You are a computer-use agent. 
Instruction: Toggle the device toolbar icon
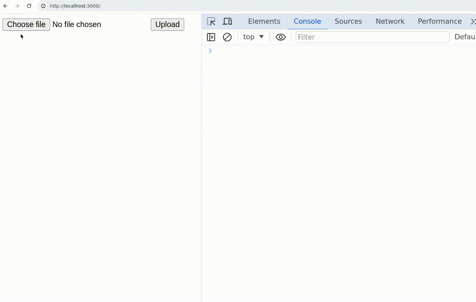(x=227, y=21)
